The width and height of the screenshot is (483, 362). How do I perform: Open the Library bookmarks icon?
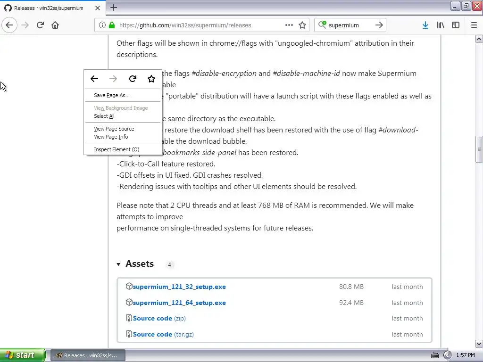click(x=441, y=25)
